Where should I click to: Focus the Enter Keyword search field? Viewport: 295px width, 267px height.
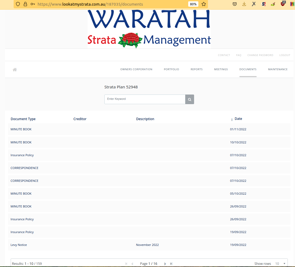(145, 99)
